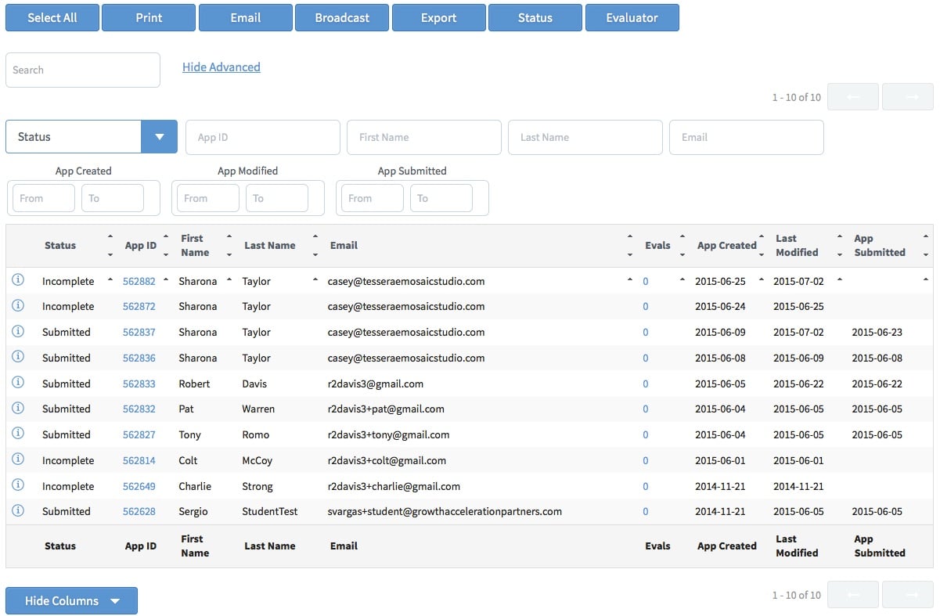Open the Status filter dropdown
Image resolution: width=940 pixels, height=616 pixels.
coord(92,136)
